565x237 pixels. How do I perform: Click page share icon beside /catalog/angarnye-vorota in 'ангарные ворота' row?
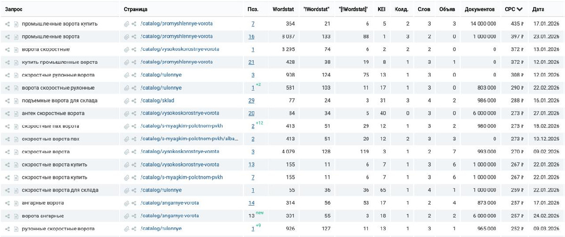coord(134,203)
